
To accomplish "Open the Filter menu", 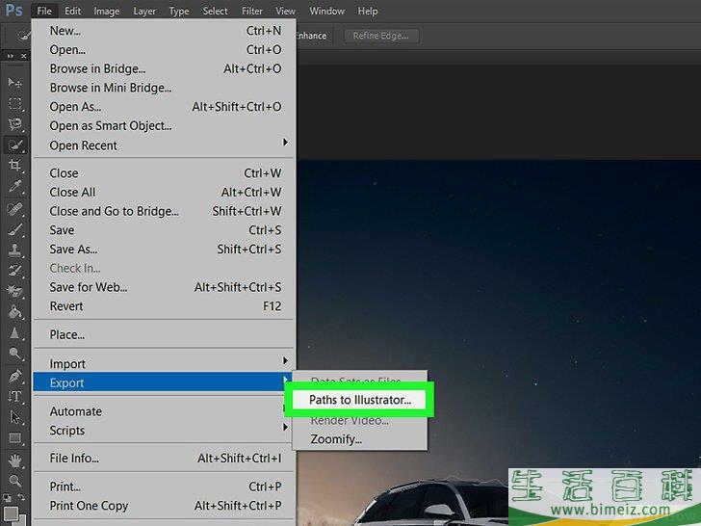I will pyautogui.click(x=251, y=11).
